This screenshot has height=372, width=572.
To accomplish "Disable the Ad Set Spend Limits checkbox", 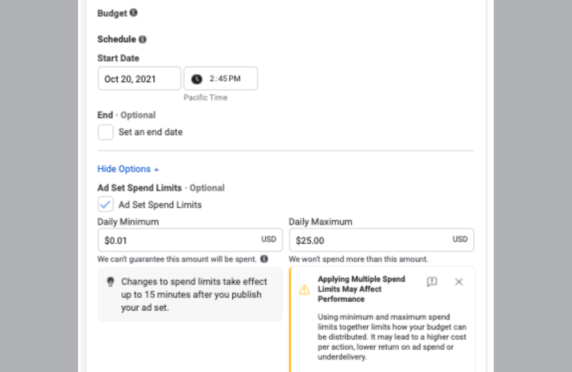I will point(105,204).
